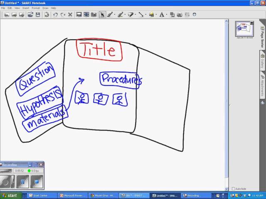Move the side panel with arrow icon
Viewport: 266px width, 199px height.
(x=262, y=102)
